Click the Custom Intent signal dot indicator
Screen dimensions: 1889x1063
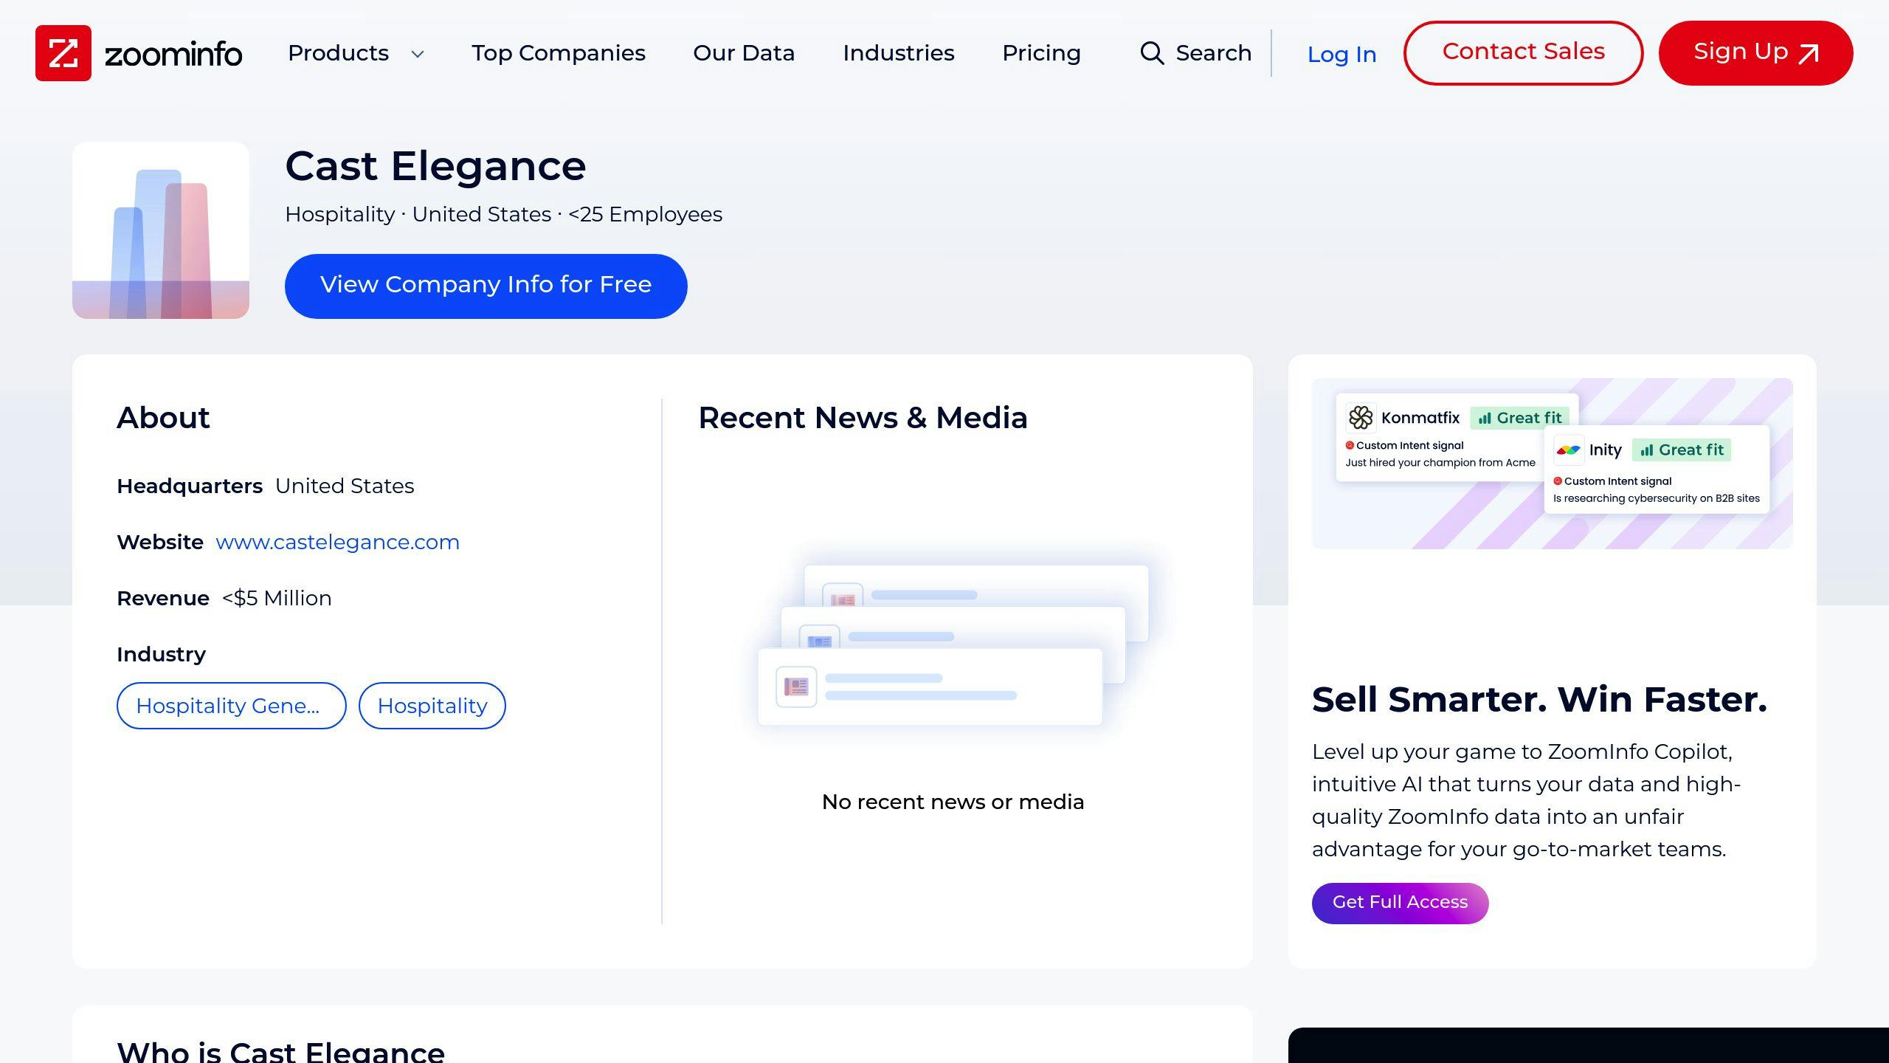tap(1350, 445)
